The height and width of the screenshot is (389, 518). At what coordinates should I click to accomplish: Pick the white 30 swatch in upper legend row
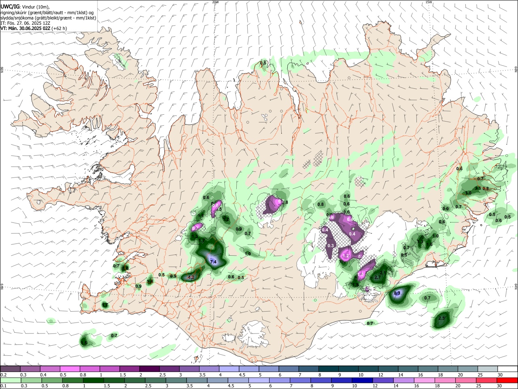(x=507, y=369)
